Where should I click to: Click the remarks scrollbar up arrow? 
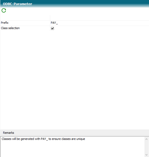[146, 139]
